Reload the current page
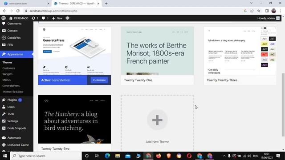 [x=18, y=11]
